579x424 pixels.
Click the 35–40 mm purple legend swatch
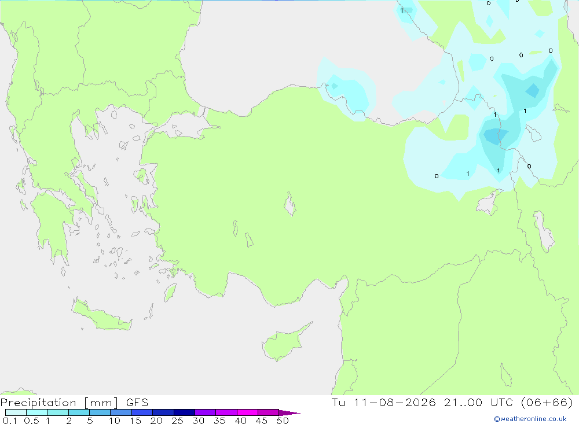226,412
